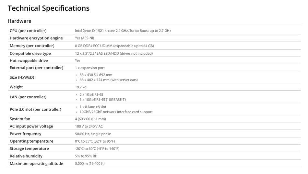Viewport: 308px width, 174px height.
Task: Click the PCIe 3.0 slot label
Action: [x=35, y=109]
